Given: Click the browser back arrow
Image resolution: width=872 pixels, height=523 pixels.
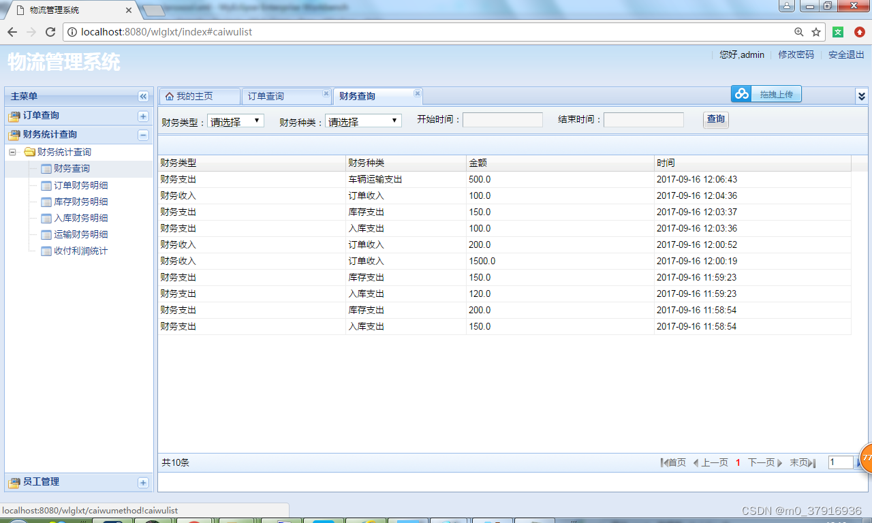Looking at the screenshot, I should point(12,32).
